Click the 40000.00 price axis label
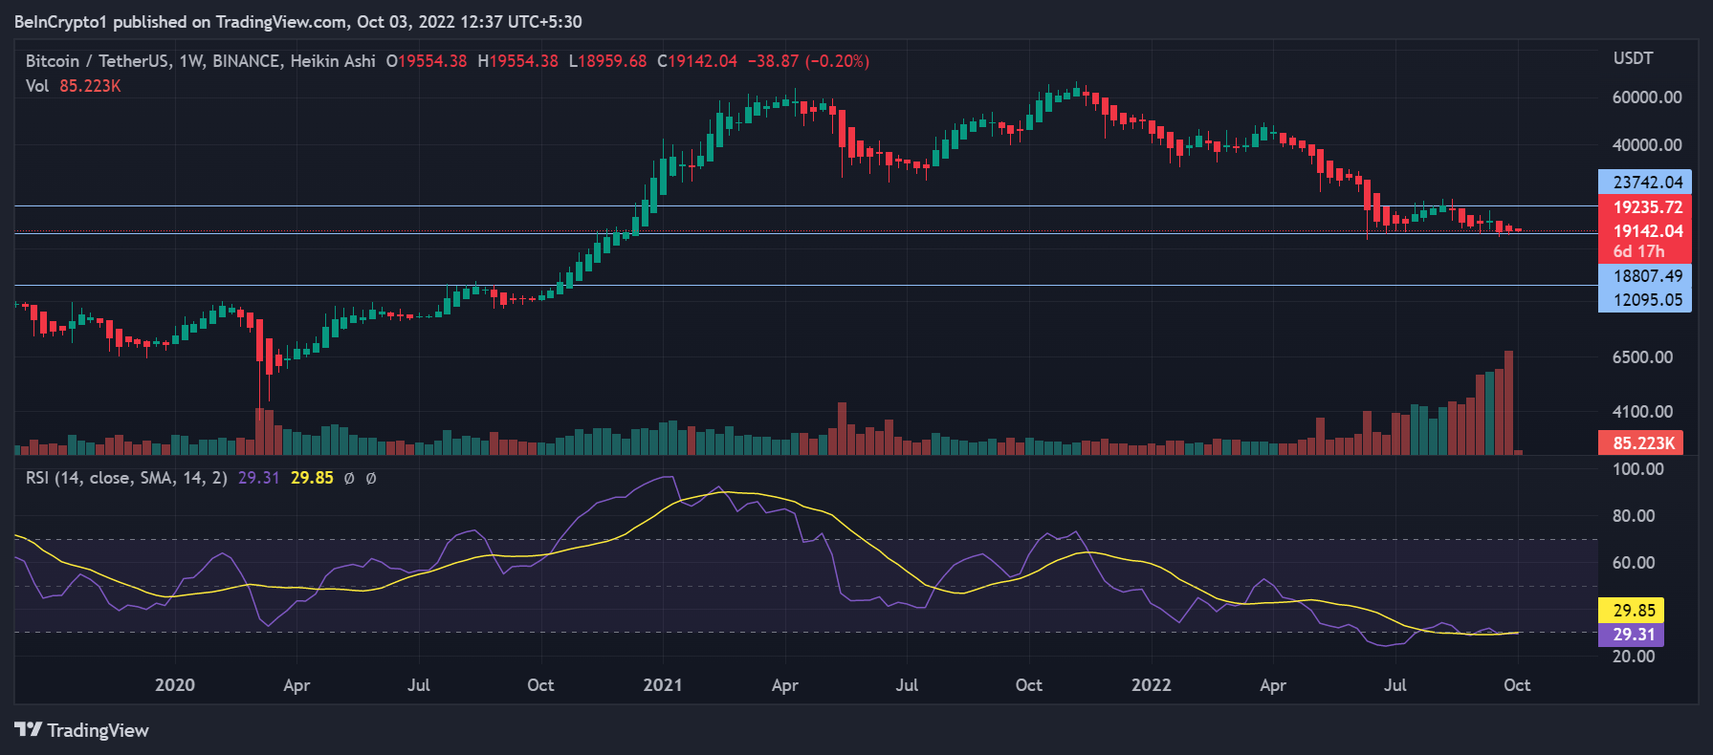The width and height of the screenshot is (1713, 755). tap(1647, 145)
